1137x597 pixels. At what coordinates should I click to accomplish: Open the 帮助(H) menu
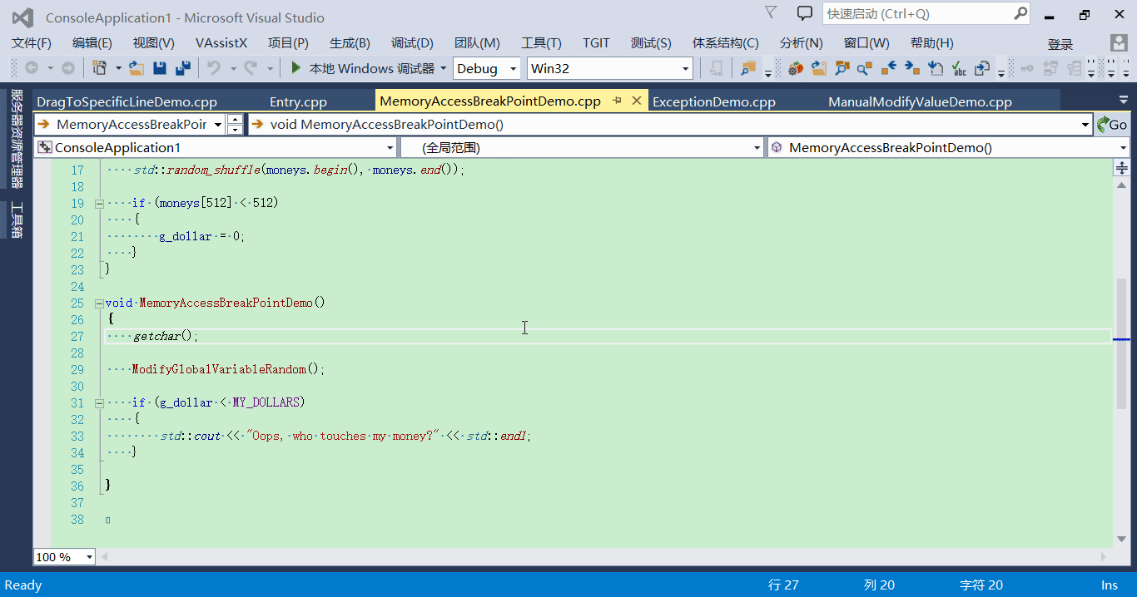tap(932, 43)
